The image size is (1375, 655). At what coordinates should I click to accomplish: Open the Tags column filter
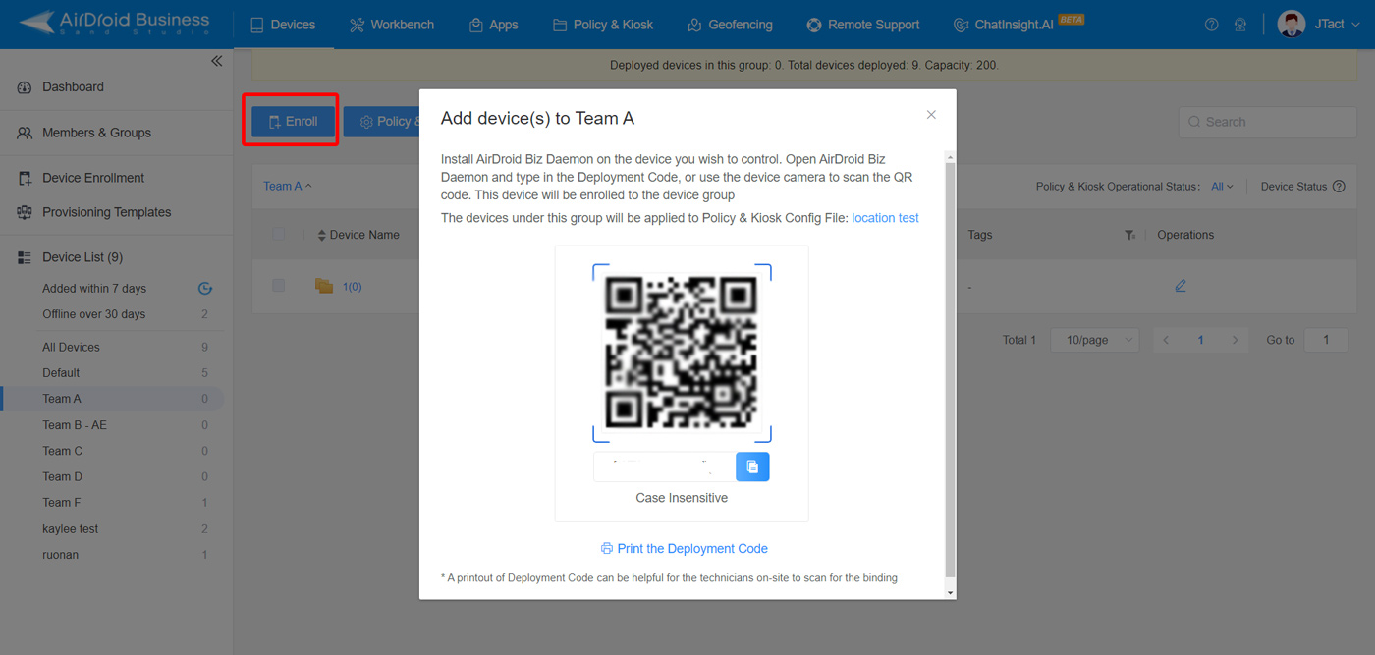point(1130,235)
